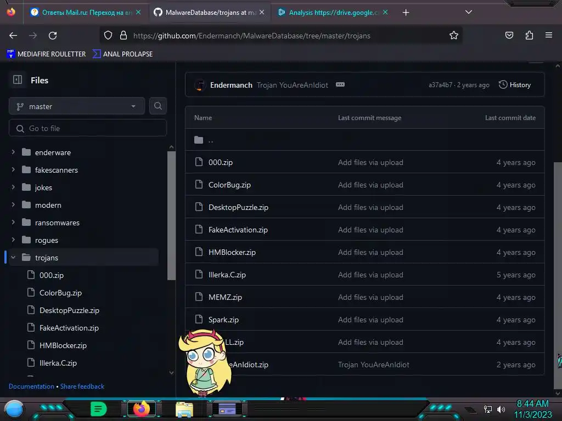Click the browser back arrow
The width and height of the screenshot is (562, 421).
tap(13, 36)
